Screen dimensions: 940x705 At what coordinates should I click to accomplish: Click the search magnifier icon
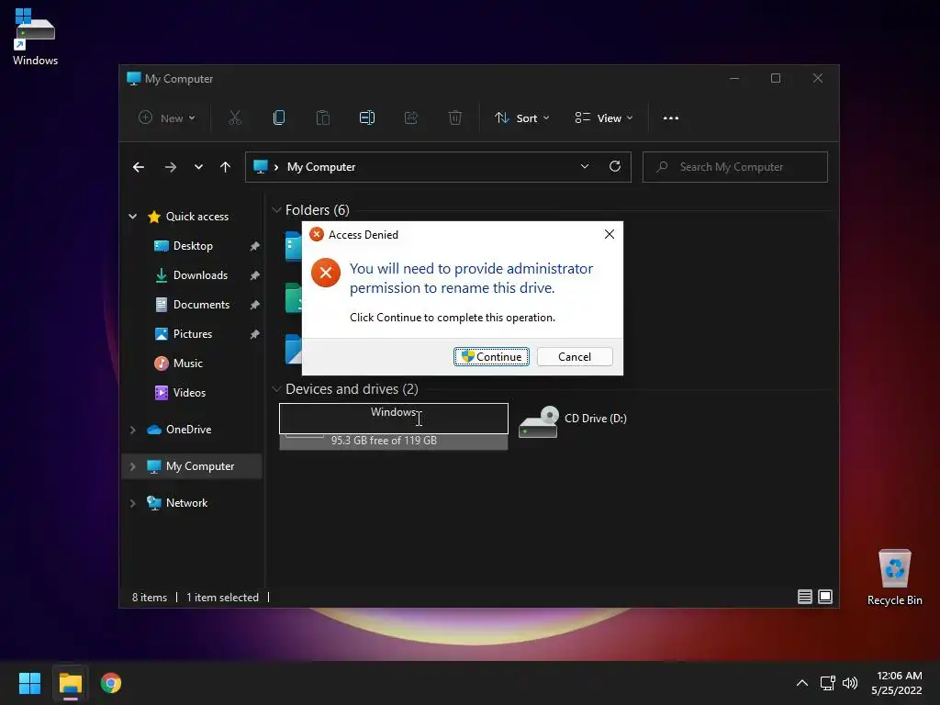[x=662, y=167]
